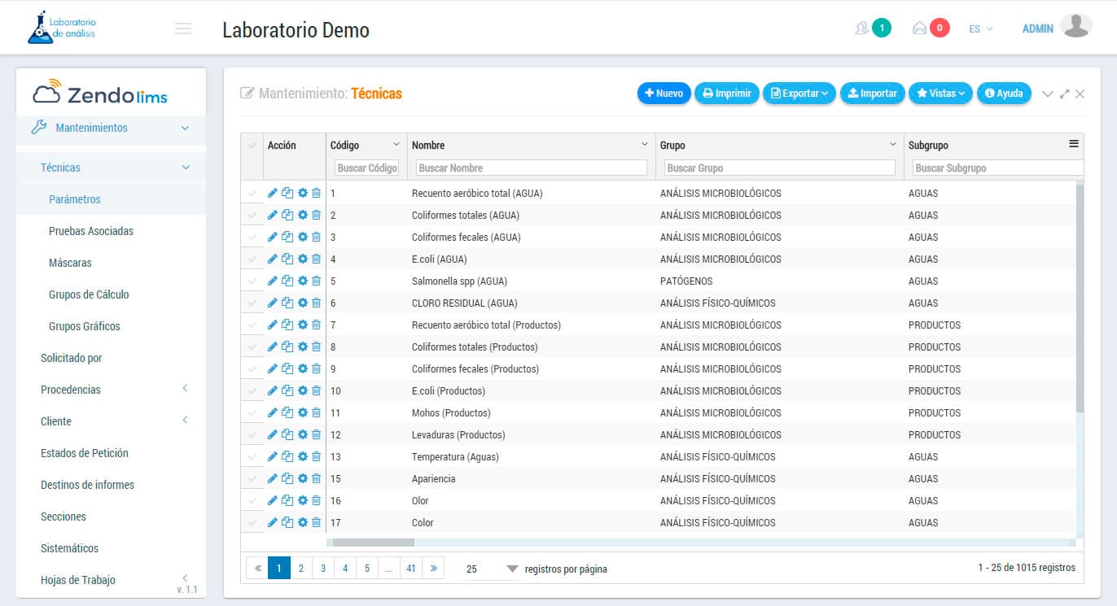Image resolution: width=1117 pixels, height=606 pixels.
Task: Go to page 3 in pagination
Action: click(x=323, y=569)
